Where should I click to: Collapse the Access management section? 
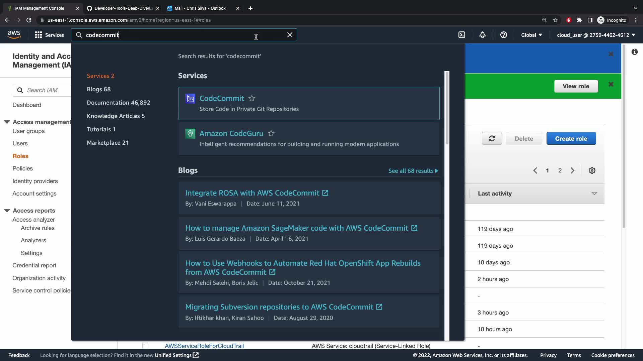[x=7, y=122]
